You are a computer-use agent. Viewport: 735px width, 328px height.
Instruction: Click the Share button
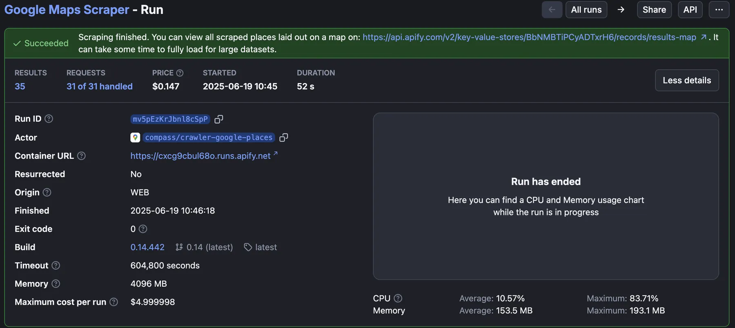coord(654,10)
